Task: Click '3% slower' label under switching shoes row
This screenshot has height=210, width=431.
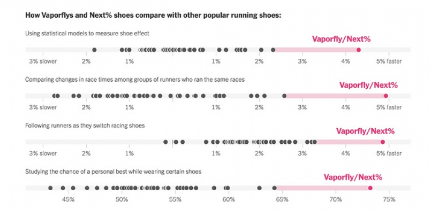Action: pos(43,153)
